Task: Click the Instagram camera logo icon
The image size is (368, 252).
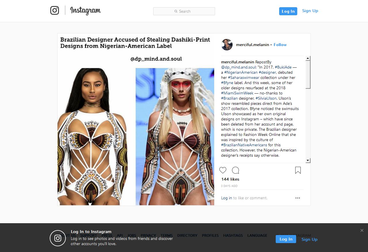Action: point(55,10)
